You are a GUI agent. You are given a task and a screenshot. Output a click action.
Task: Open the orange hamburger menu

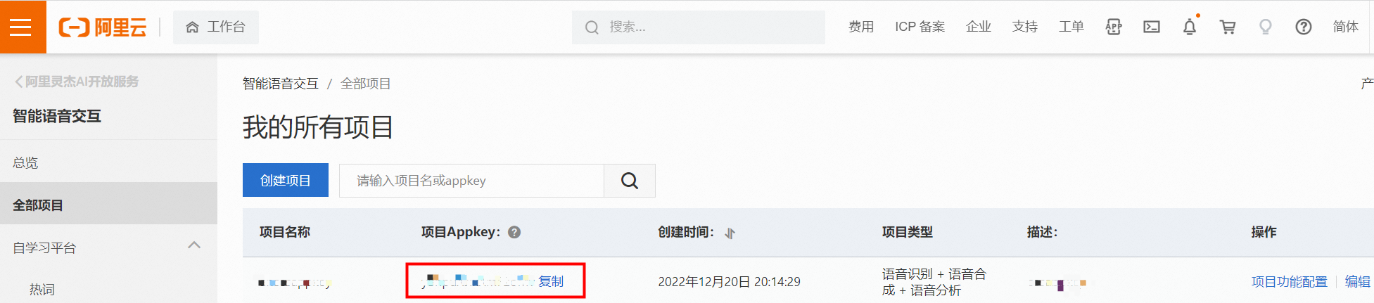click(x=20, y=27)
